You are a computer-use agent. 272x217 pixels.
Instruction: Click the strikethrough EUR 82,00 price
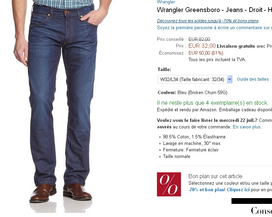point(199,39)
